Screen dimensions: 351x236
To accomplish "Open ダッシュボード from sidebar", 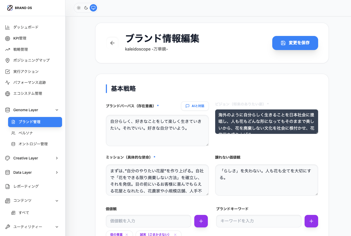I will 26,27.
